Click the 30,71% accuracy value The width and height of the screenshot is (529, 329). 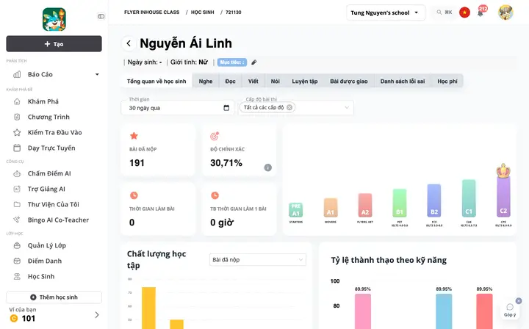(226, 163)
